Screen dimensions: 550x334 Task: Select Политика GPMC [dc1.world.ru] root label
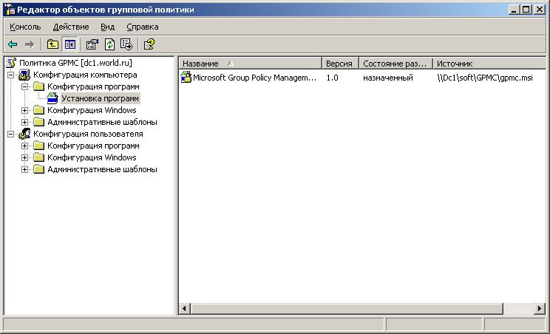point(75,63)
